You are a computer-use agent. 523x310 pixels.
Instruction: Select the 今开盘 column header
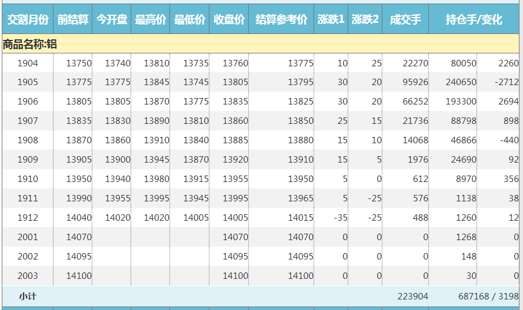coord(112,20)
